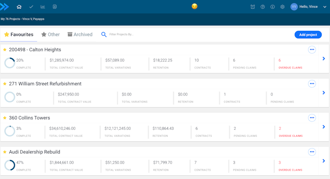Click the information circle icon
The width and height of the screenshot is (330, 179).
(x=273, y=7)
